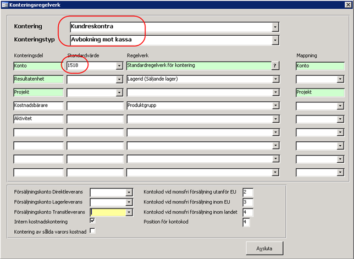Expand the Lagerid (Säljande lager) regelverk dropdown
This screenshot has height=259, width=354.
275,79
